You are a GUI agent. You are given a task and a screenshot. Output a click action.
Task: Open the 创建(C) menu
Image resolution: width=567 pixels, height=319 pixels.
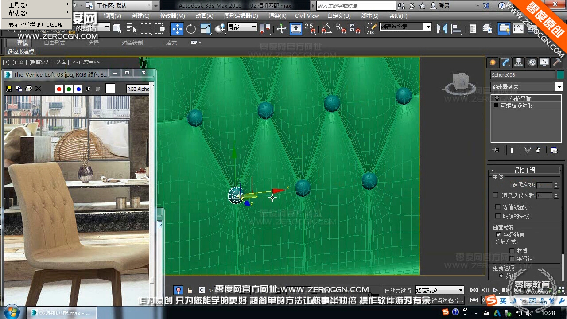point(141,16)
